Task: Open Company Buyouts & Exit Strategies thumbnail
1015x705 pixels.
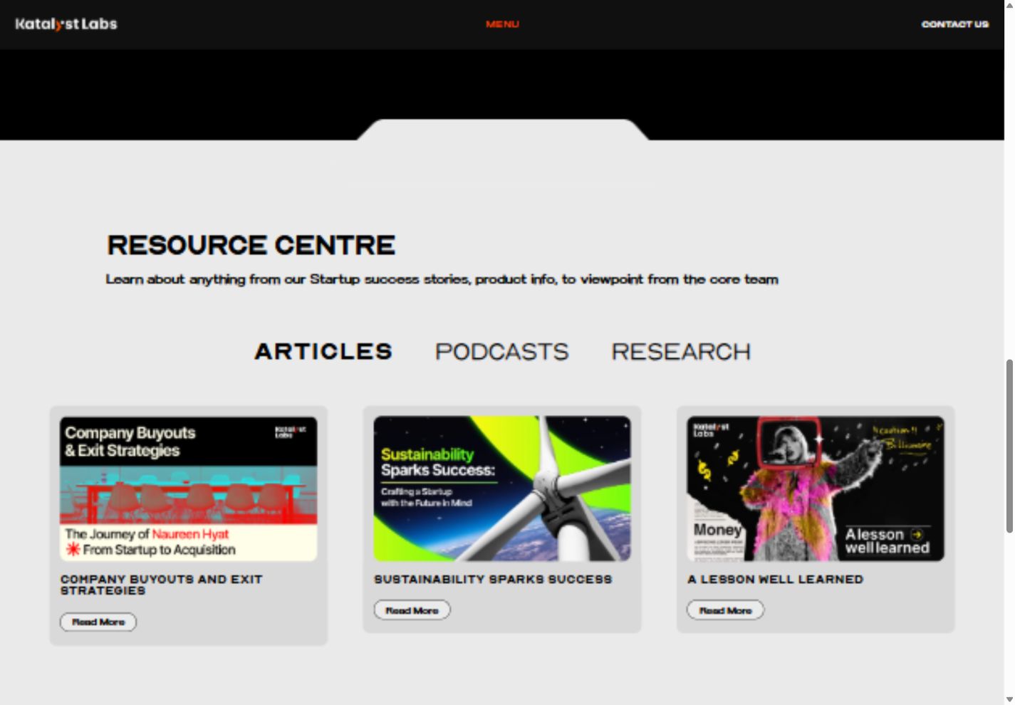Action: tap(189, 489)
